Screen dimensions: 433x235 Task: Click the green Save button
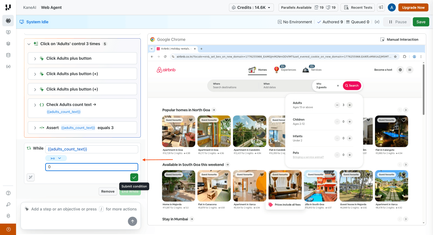[x=421, y=22]
